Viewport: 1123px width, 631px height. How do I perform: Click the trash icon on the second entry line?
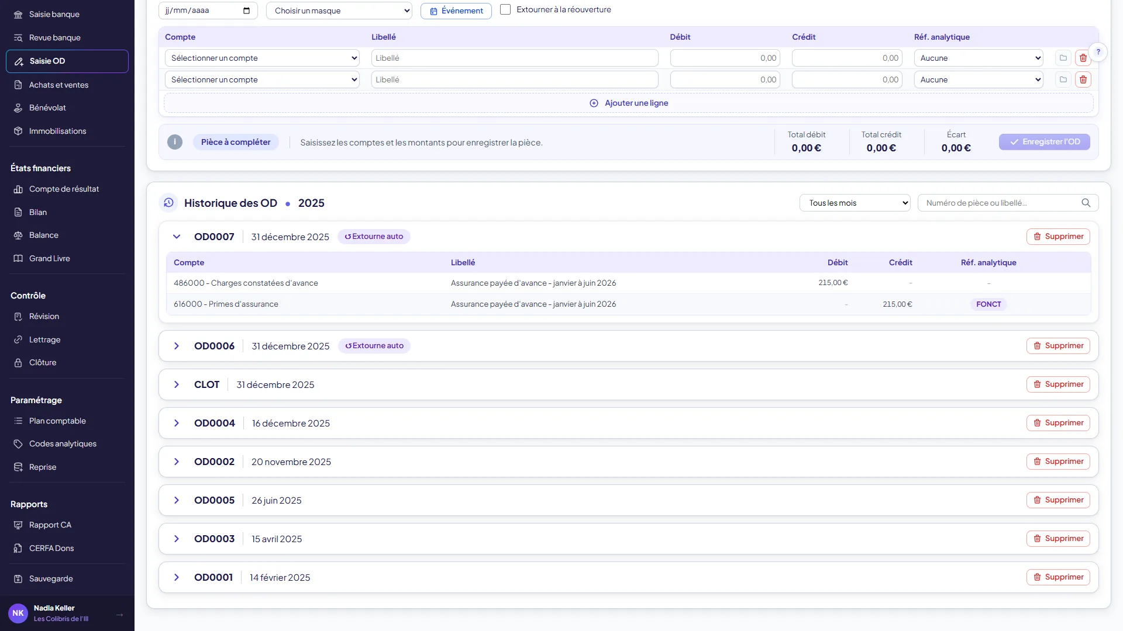(x=1083, y=79)
